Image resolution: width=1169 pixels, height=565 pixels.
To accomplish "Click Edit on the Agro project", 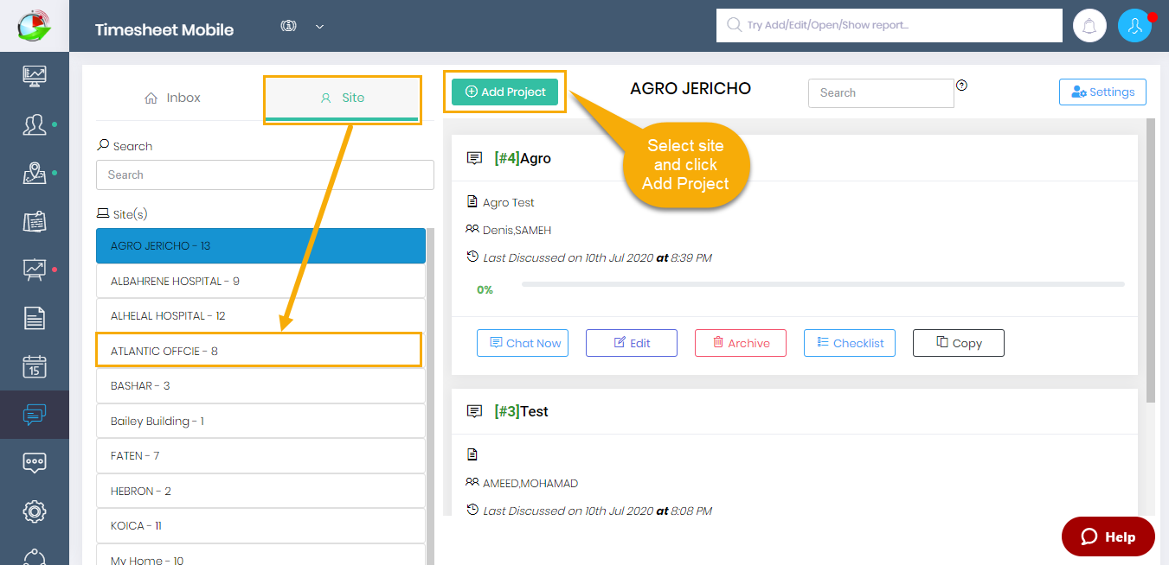I will (632, 343).
